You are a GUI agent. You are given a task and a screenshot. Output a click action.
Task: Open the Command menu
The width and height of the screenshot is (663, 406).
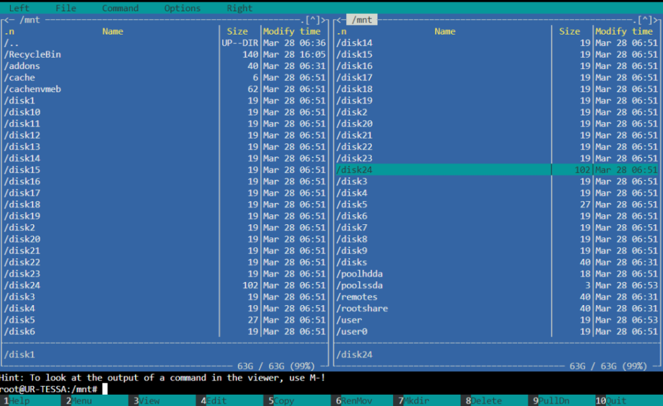(120, 8)
